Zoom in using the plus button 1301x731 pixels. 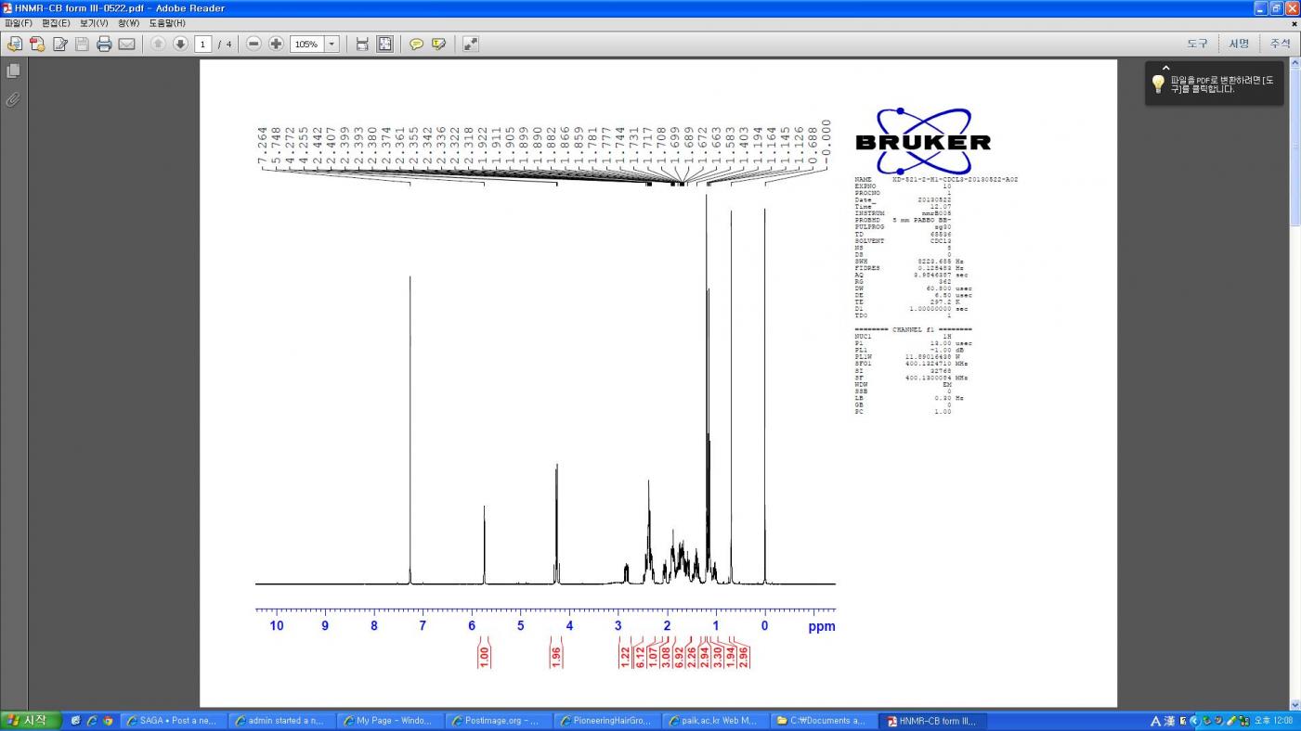pos(276,44)
